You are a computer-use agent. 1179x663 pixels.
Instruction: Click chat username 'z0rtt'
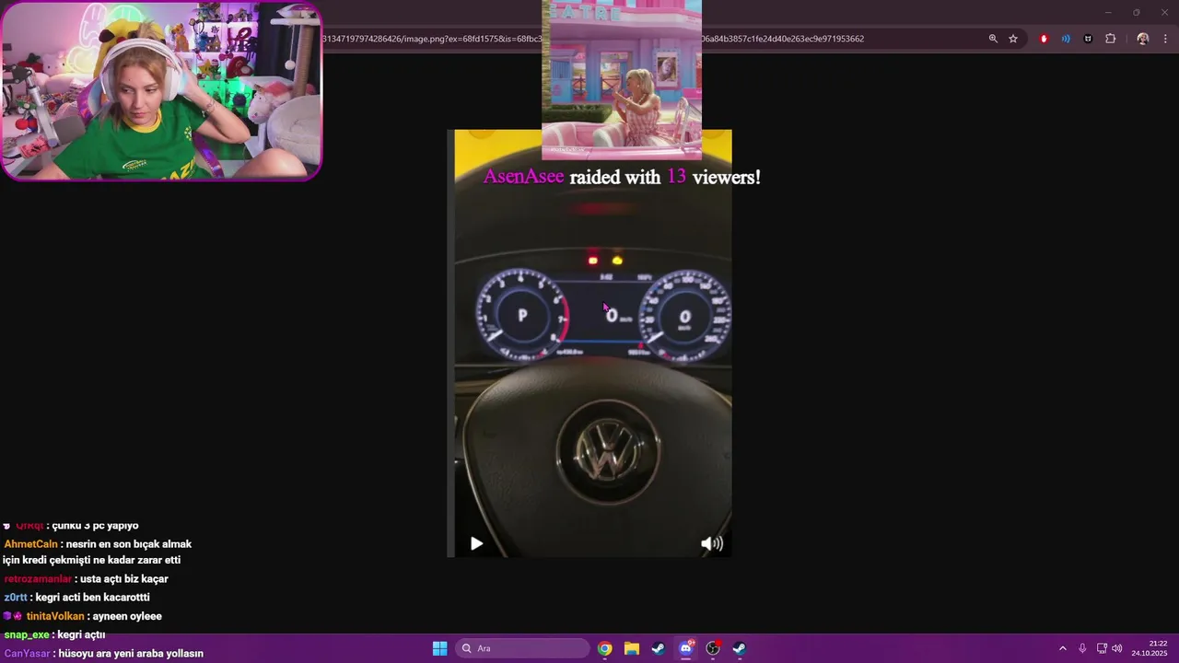16,598
